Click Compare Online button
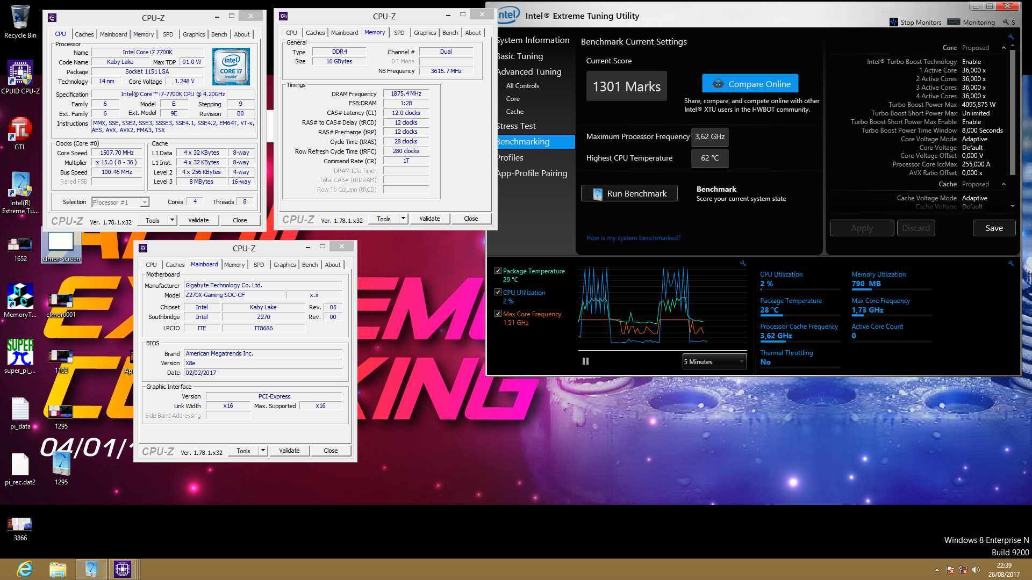Screen dimensions: 1032x580 [750, 84]
